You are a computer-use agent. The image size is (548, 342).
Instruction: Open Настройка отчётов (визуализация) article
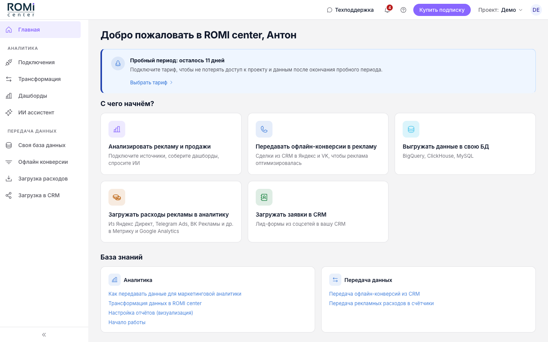coord(151,313)
